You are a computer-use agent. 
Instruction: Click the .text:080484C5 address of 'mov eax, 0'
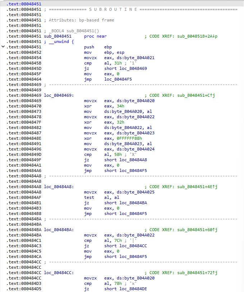click(24, 252)
